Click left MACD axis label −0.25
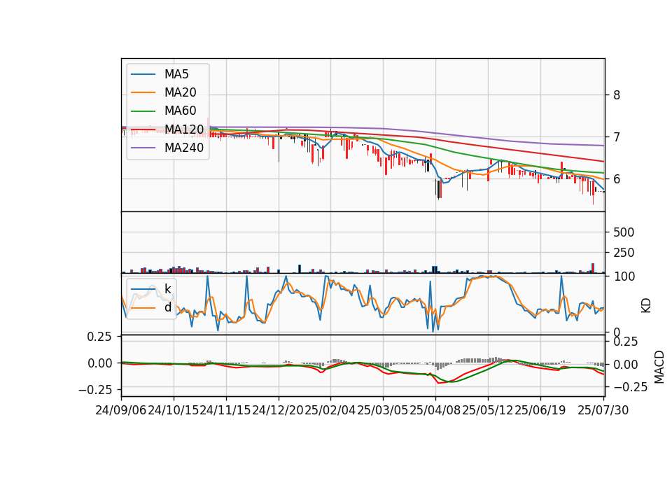Viewport: 672px width, 483px height. coord(94,390)
